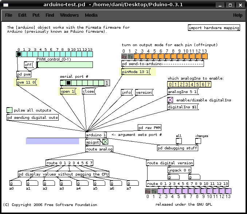
Task: Click the 'import hardware mapping' object
Action: pyautogui.click(x=214, y=28)
